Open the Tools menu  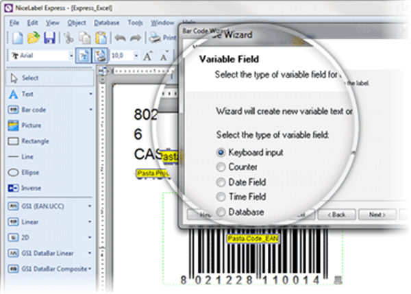(x=135, y=23)
